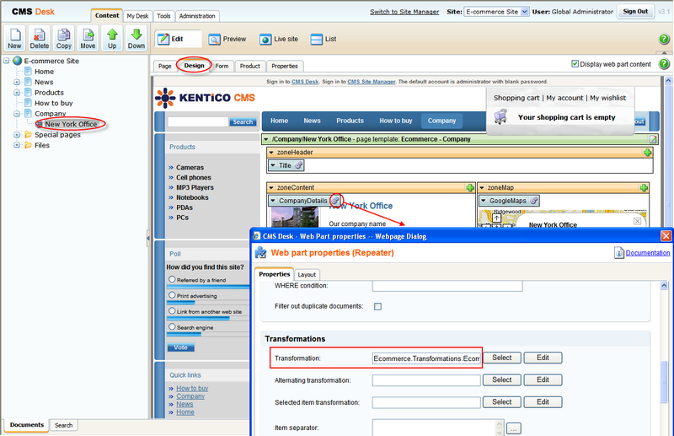Click Select for Transformation field
The image size is (674, 436).
click(x=501, y=358)
